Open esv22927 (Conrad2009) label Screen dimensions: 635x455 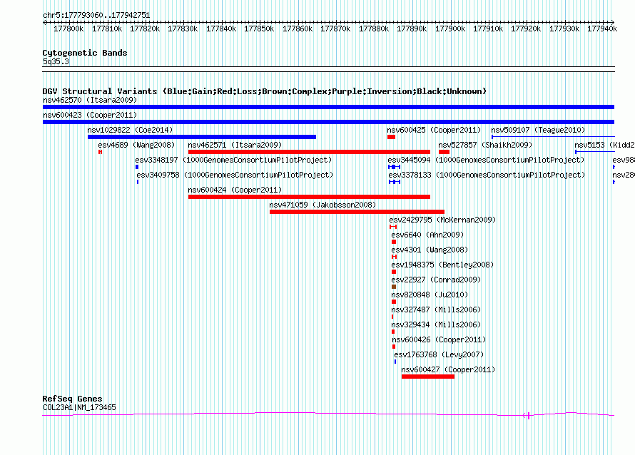pos(436,280)
